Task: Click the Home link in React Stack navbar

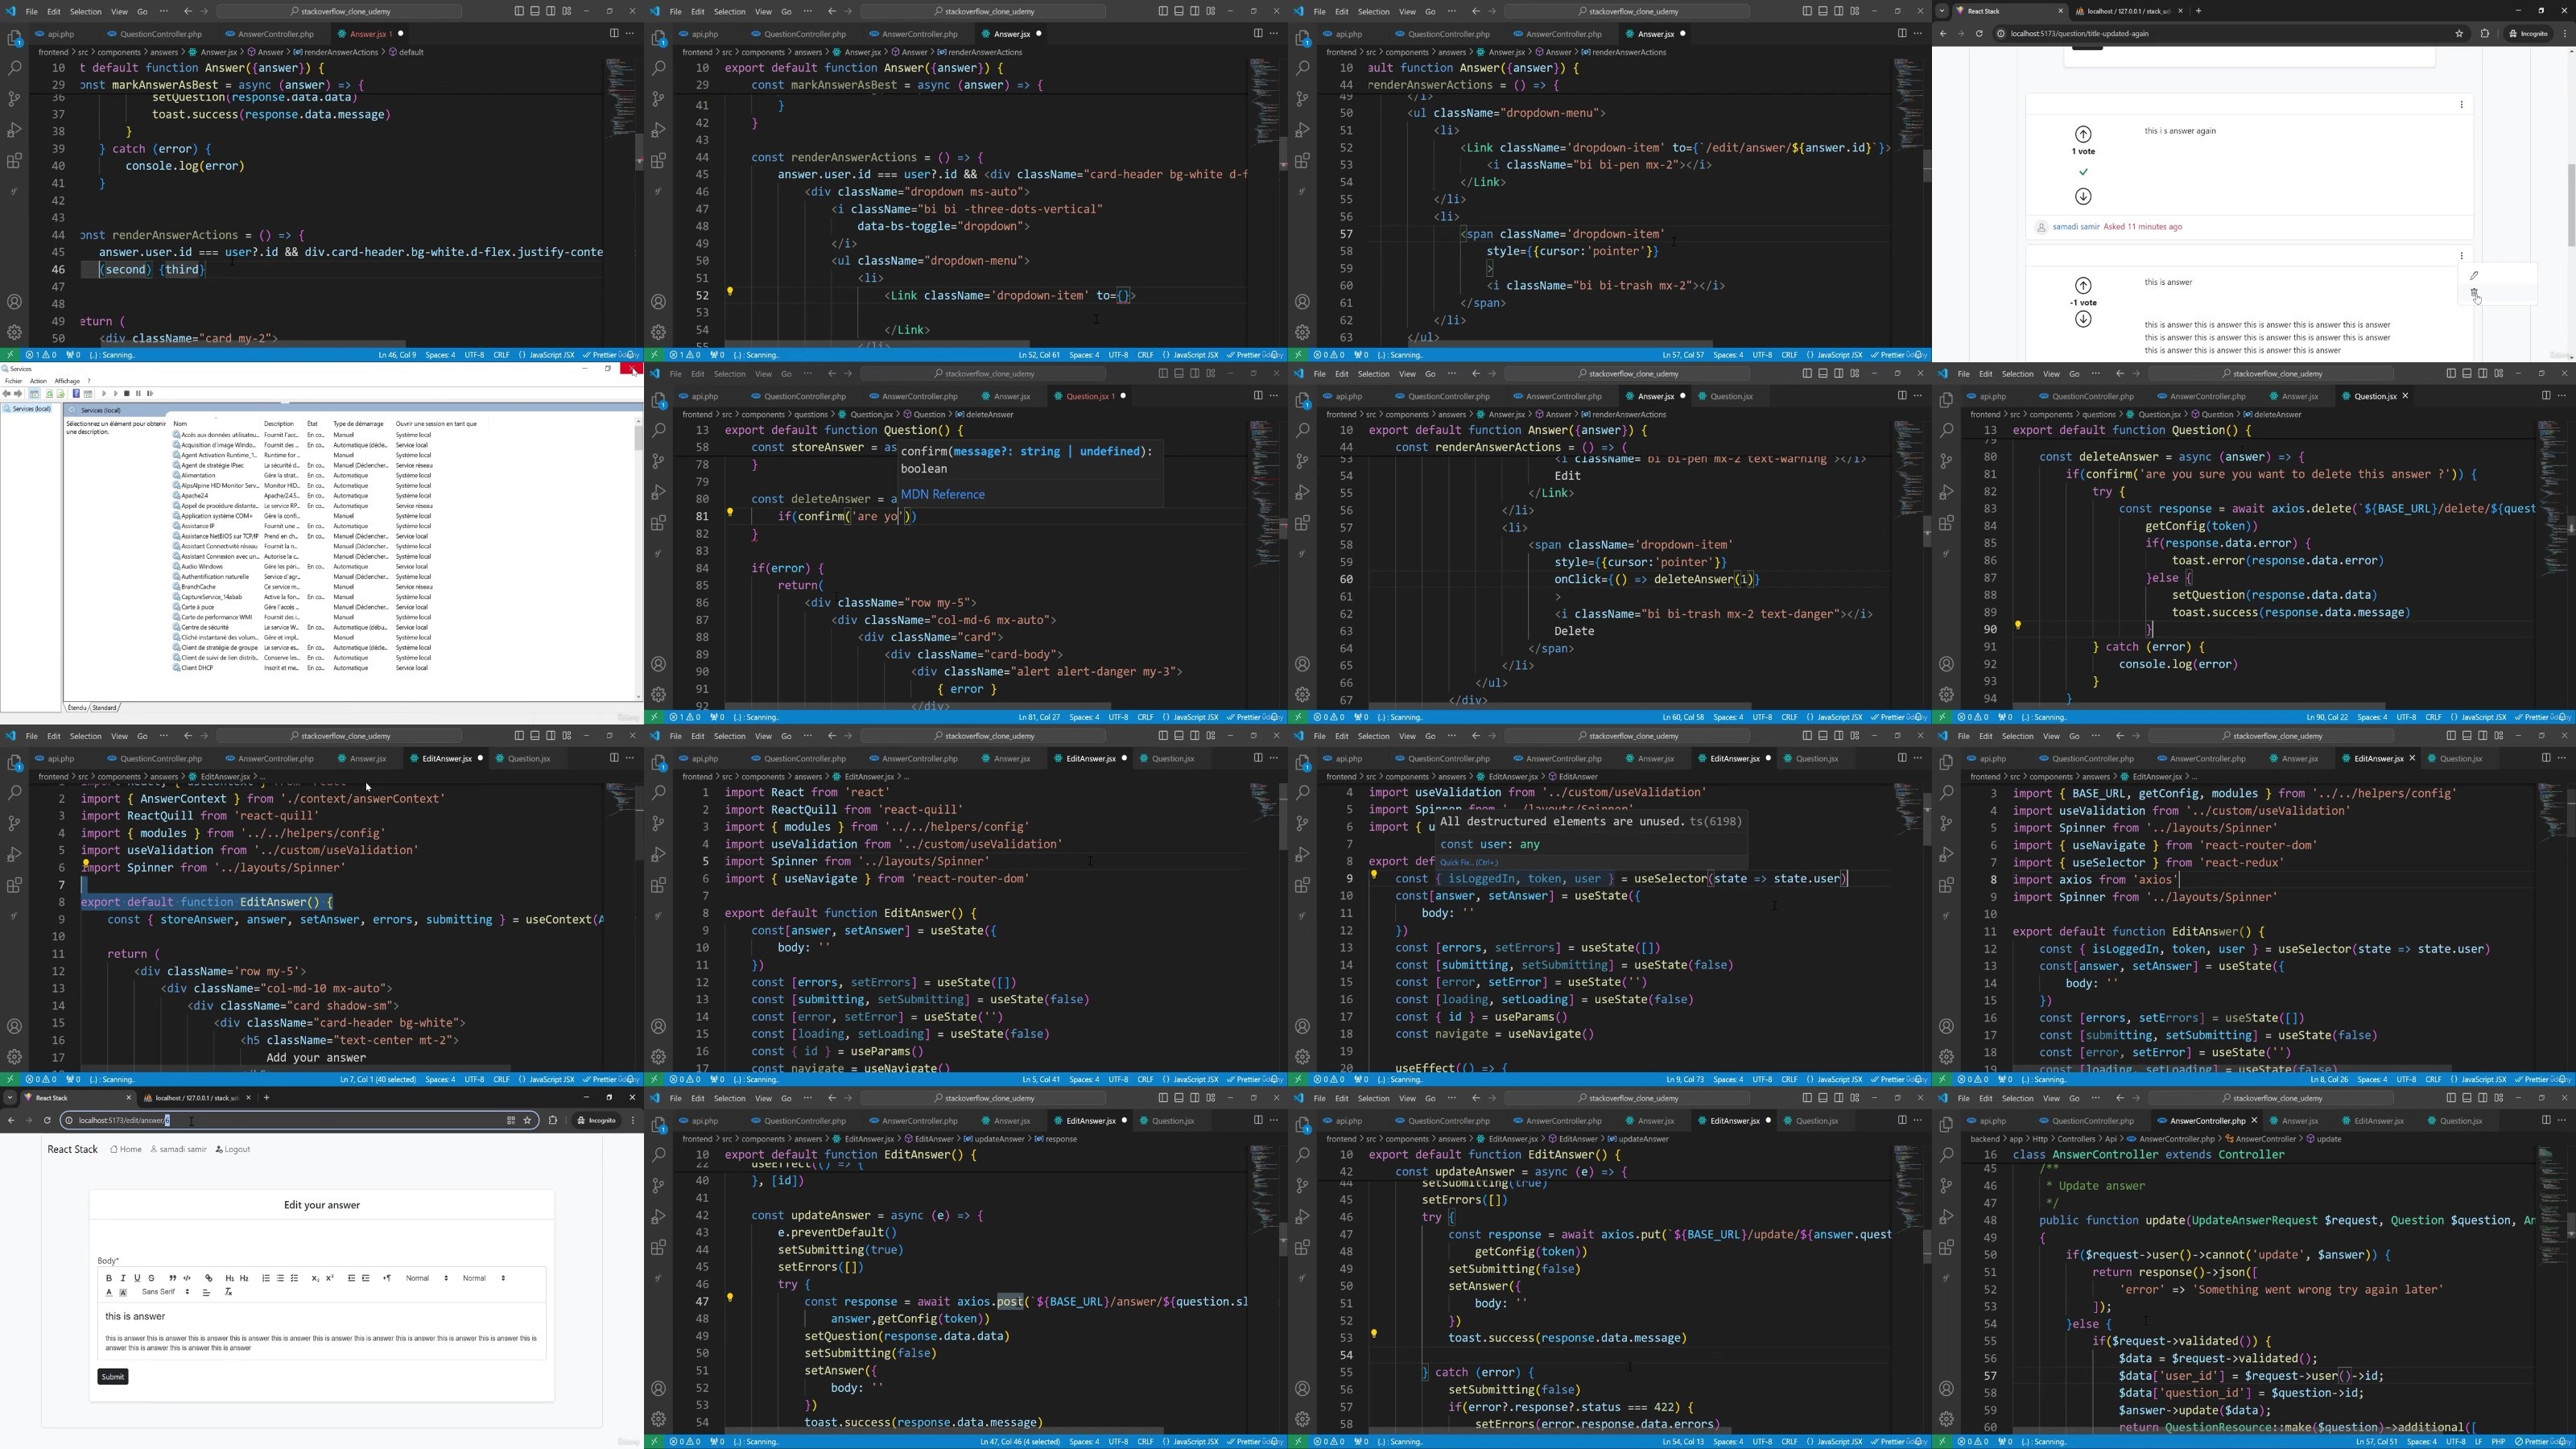Action: pyautogui.click(x=126, y=1149)
